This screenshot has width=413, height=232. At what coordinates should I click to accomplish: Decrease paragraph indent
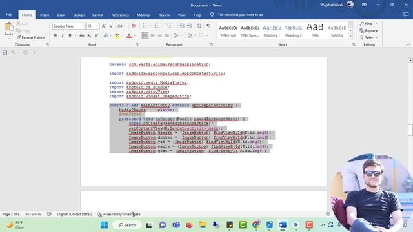click(182, 26)
